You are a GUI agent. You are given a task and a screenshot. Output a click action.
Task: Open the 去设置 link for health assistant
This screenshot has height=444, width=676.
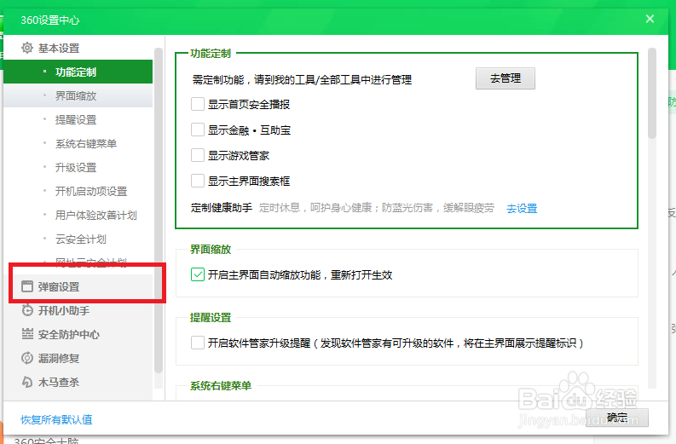[522, 208]
